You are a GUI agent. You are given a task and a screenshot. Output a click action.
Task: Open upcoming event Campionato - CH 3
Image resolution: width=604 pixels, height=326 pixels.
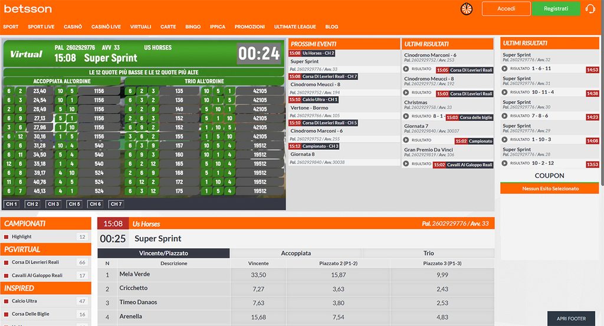[314, 146]
